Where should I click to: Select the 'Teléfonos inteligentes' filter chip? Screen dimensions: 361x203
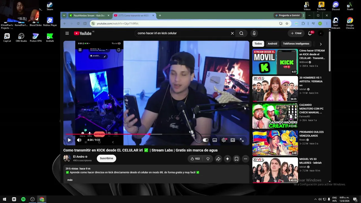pyautogui.click(x=296, y=44)
